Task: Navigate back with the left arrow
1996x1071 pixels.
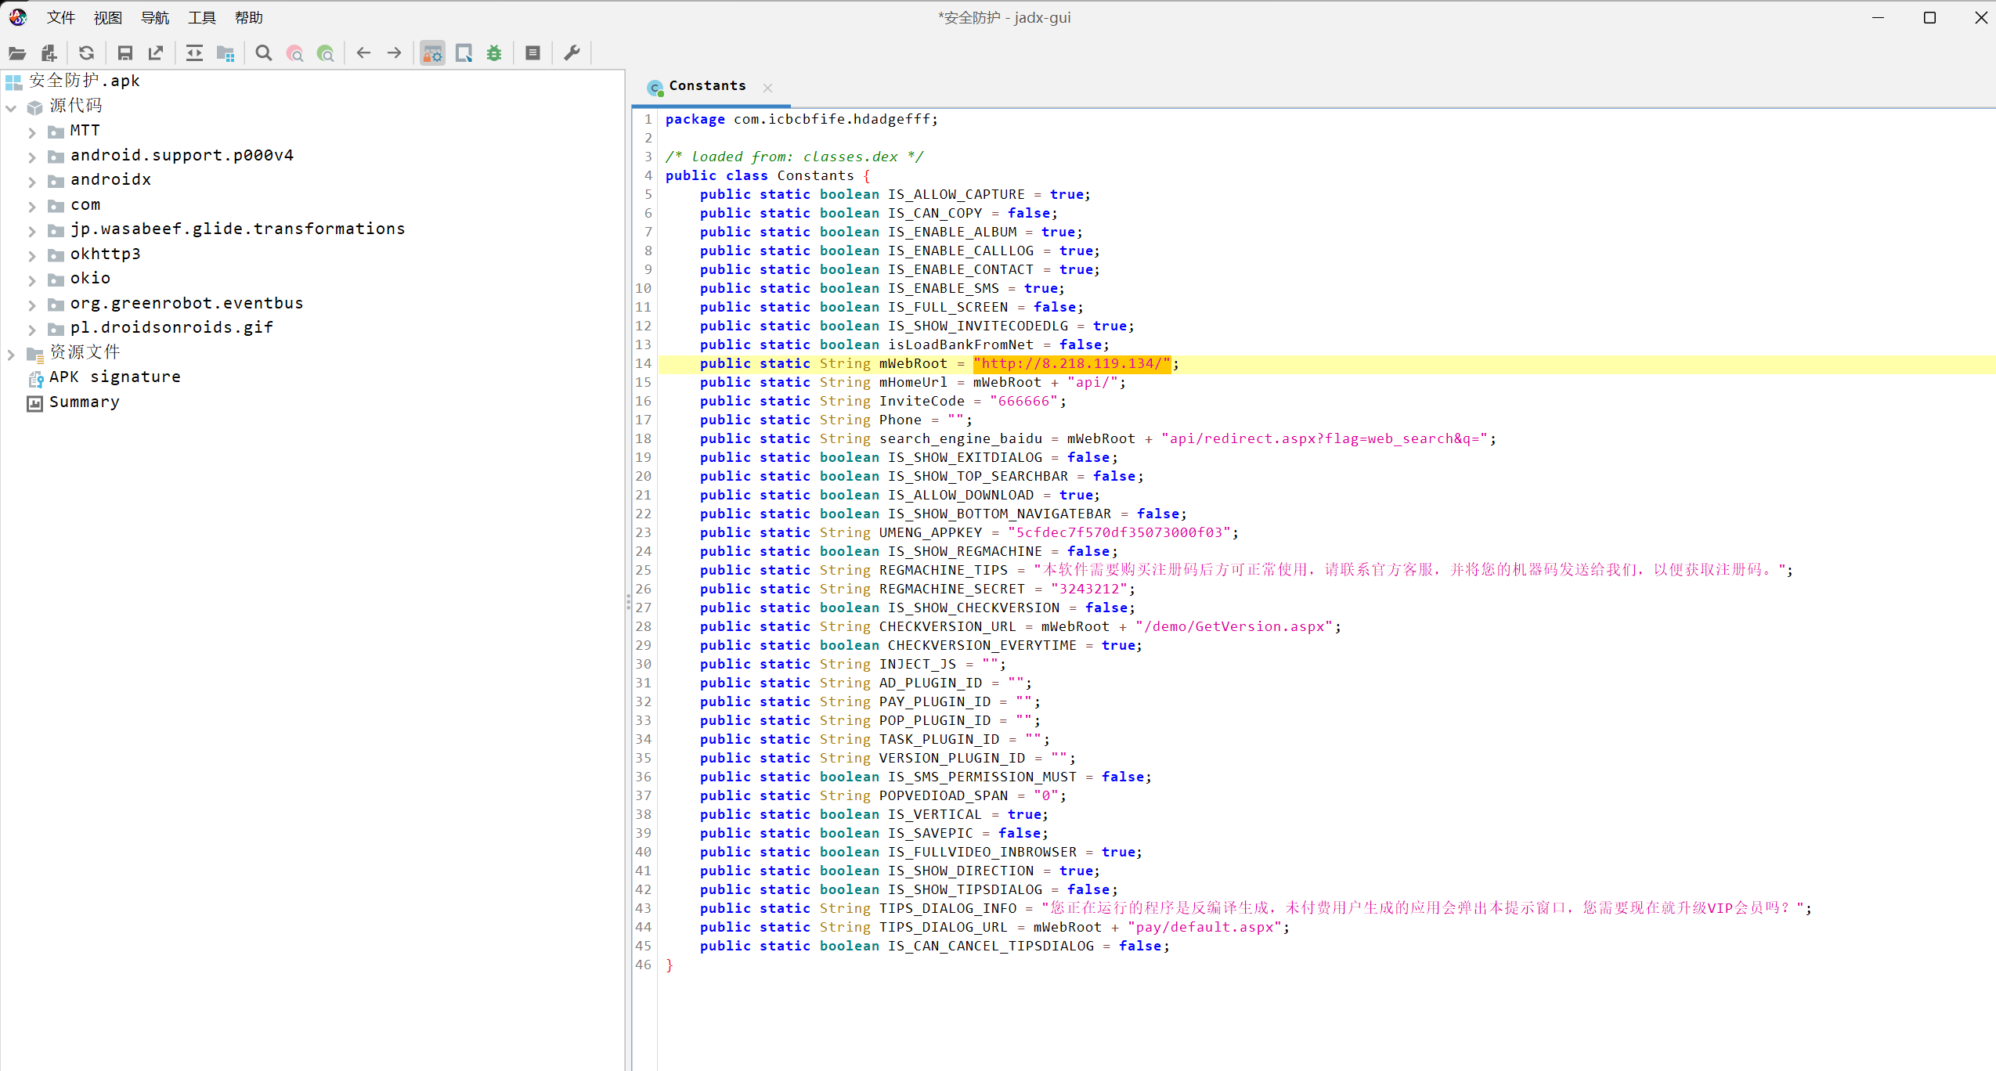Action: coord(363,53)
